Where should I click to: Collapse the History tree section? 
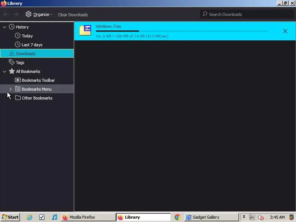click(x=4, y=27)
